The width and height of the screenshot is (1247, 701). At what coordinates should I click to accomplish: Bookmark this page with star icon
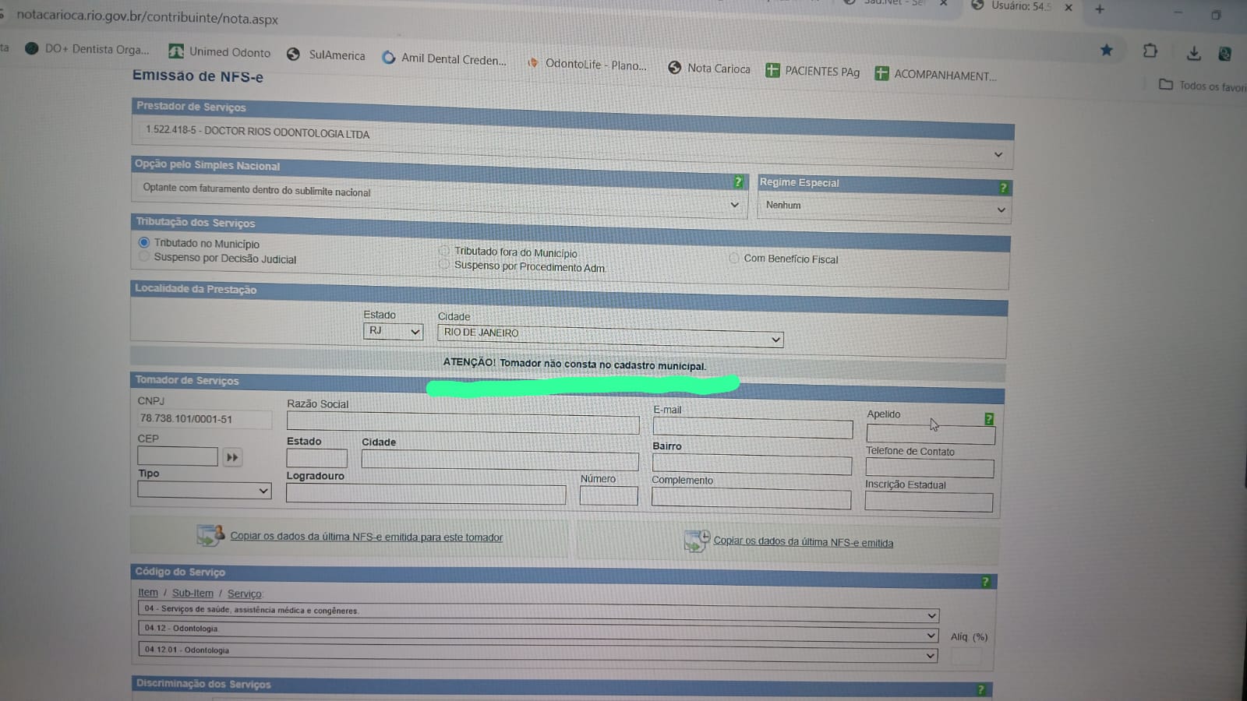(x=1106, y=51)
